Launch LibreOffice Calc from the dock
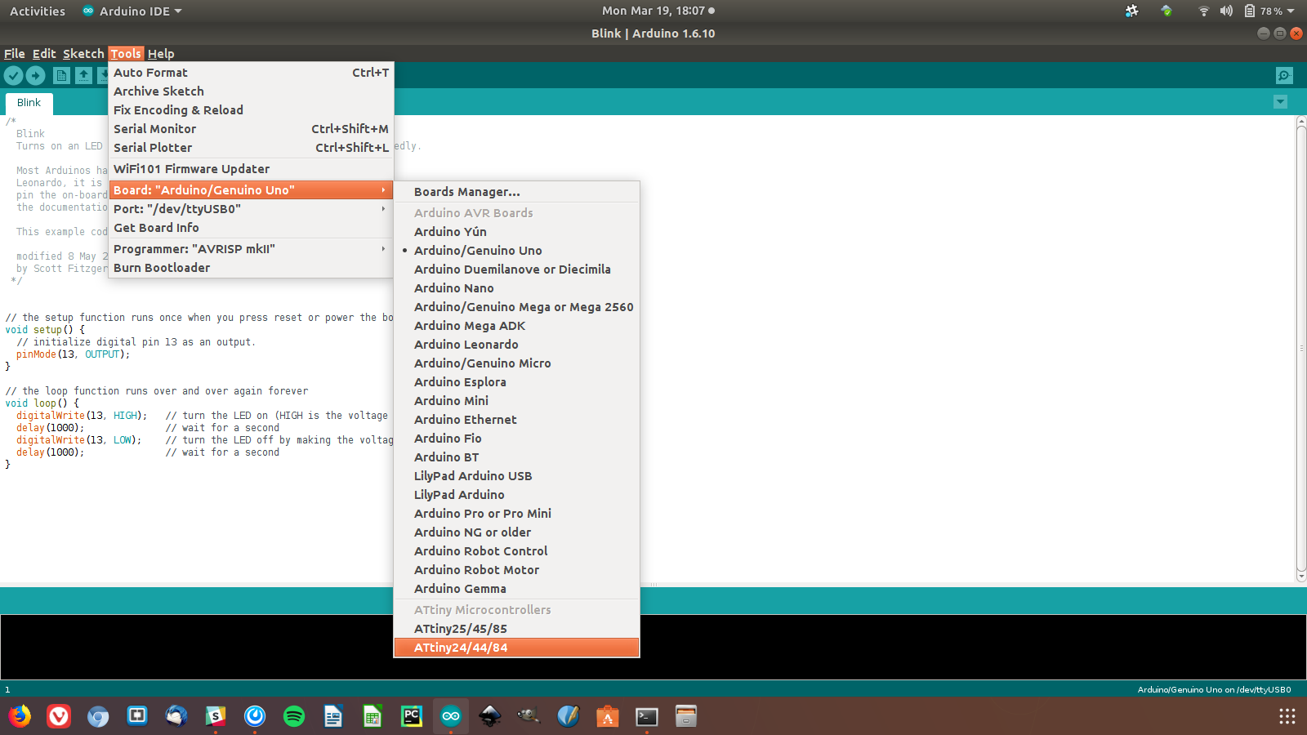The width and height of the screenshot is (1307, 735). [x=372, y=716]
